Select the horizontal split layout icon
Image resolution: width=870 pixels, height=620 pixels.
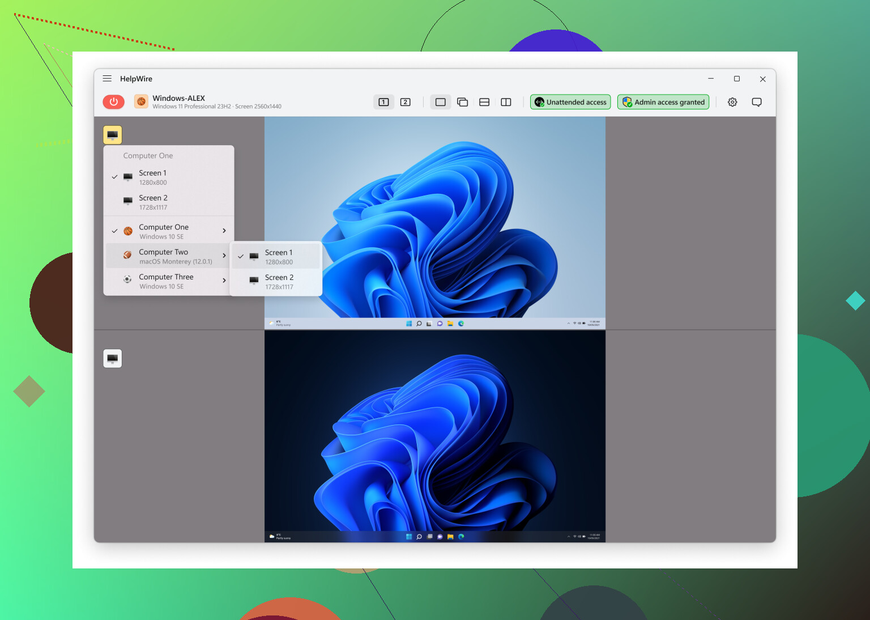coord(484,102)
